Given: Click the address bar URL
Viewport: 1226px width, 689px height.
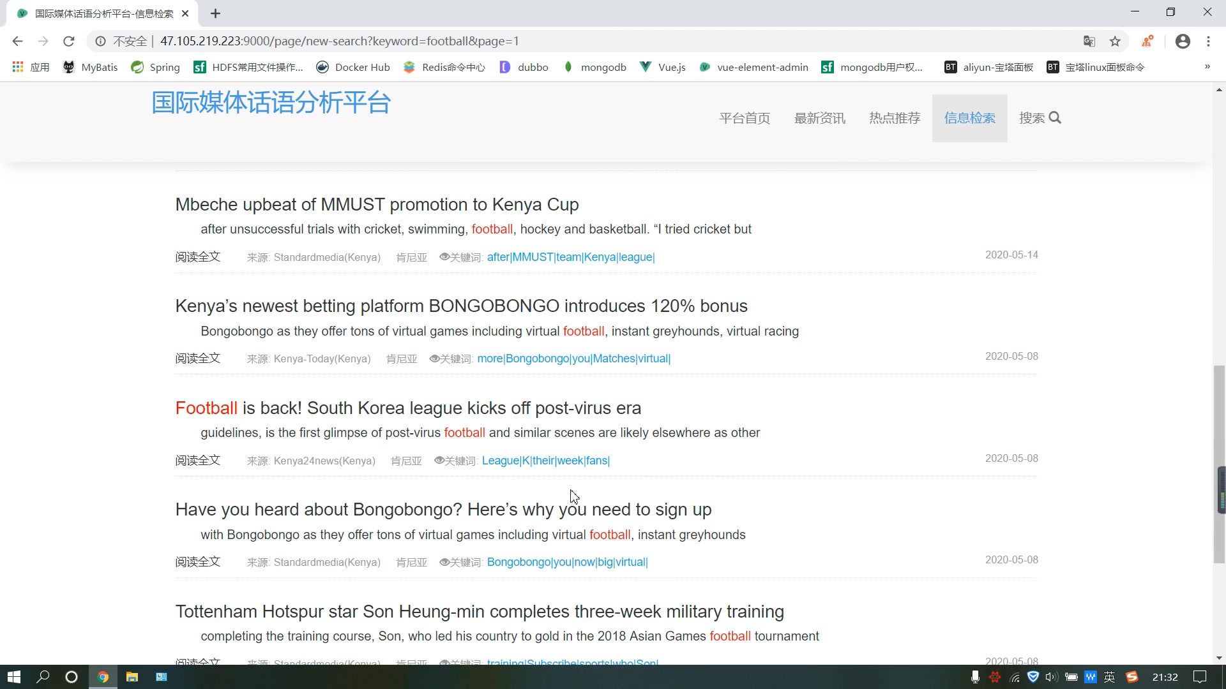Looking at the screenshot, I should tap(339, 41).
